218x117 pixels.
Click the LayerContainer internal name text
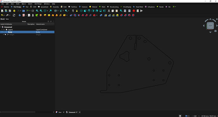click(42, 30)
